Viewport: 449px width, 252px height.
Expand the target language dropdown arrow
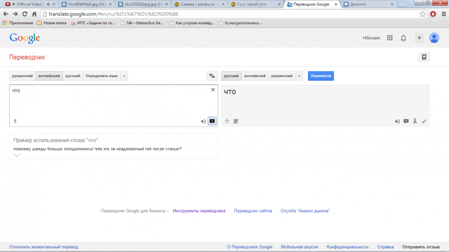(299, 76)
